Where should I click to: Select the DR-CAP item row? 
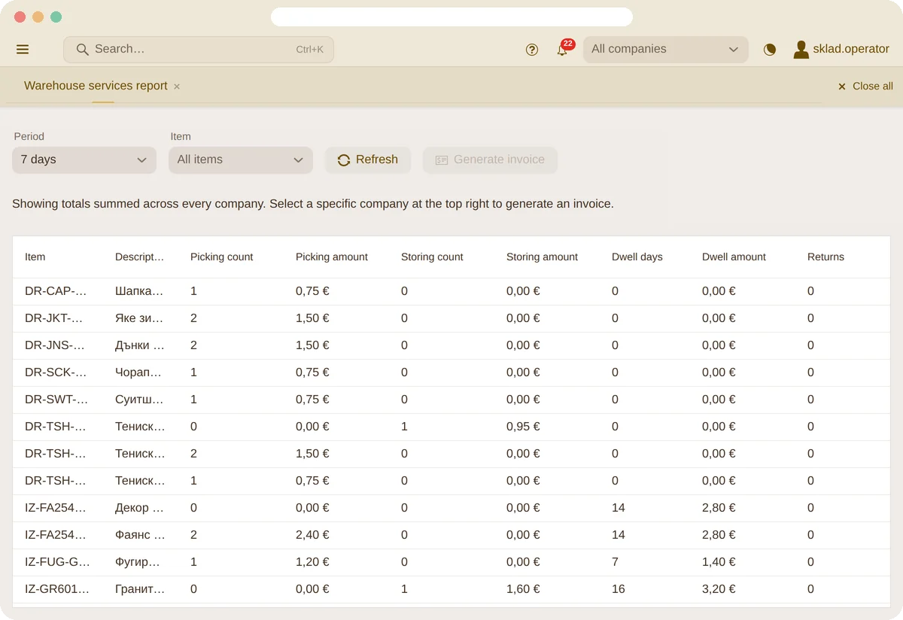[x=451, y=291]
